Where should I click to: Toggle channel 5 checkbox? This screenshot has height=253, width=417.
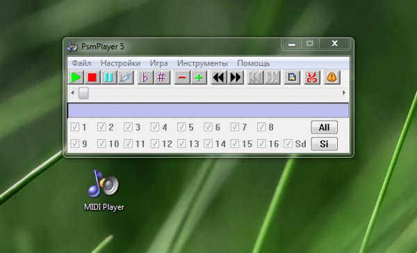pos(181,127)
